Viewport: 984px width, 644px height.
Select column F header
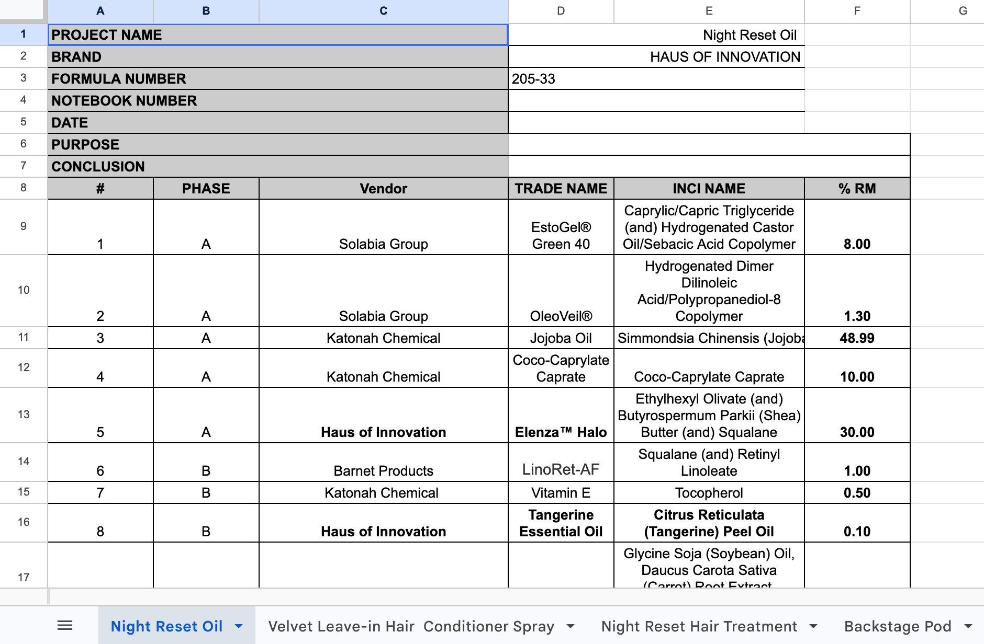pyautogui.click(x=857, y=11)
